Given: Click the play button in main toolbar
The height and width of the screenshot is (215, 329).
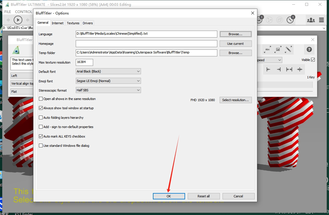Looking at the screenshot, I should click(x=18, y=20).
